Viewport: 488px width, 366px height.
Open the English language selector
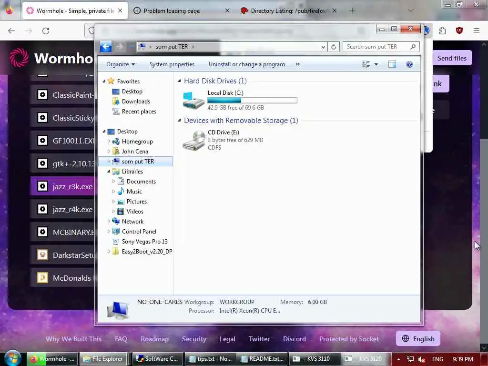point(418,339)
